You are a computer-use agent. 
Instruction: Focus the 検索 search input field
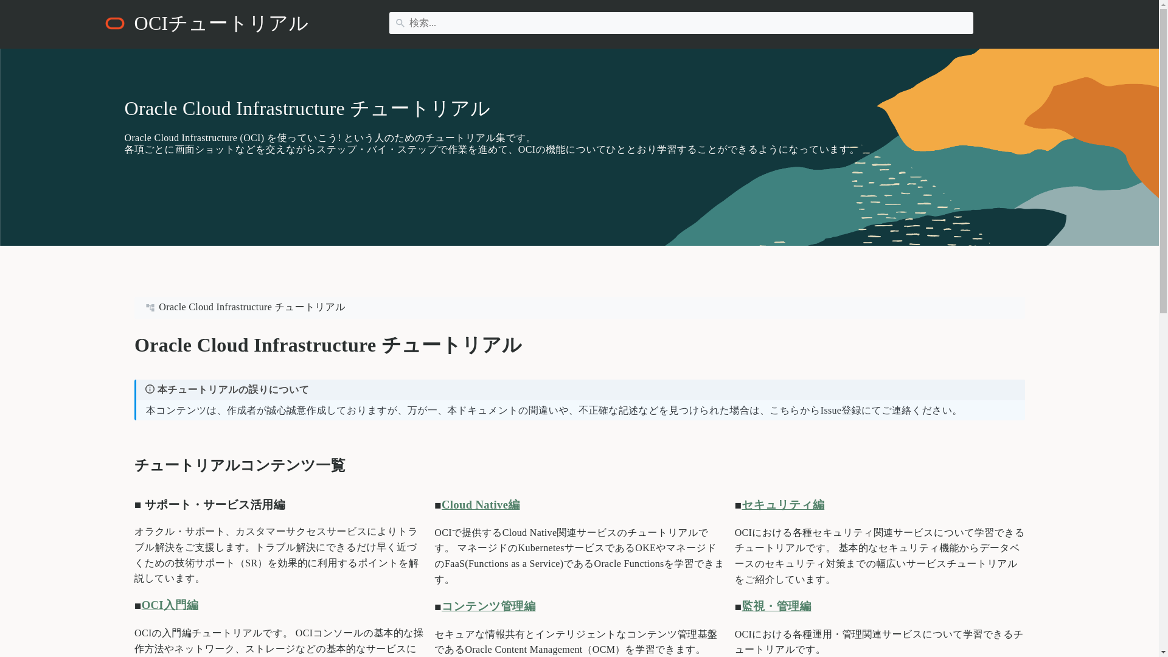pyautogui.click(x=681, y=23)
